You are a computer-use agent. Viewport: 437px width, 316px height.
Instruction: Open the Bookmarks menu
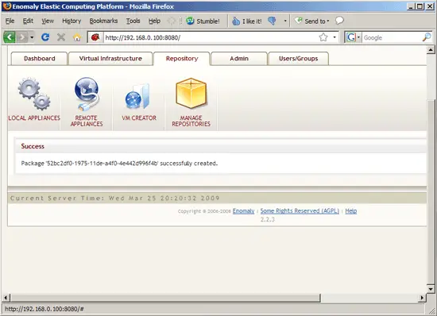click(103, 21)
